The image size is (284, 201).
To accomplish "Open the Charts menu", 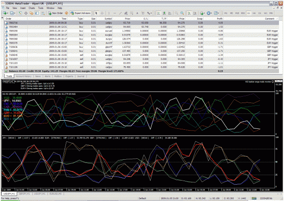I will 31,8.
